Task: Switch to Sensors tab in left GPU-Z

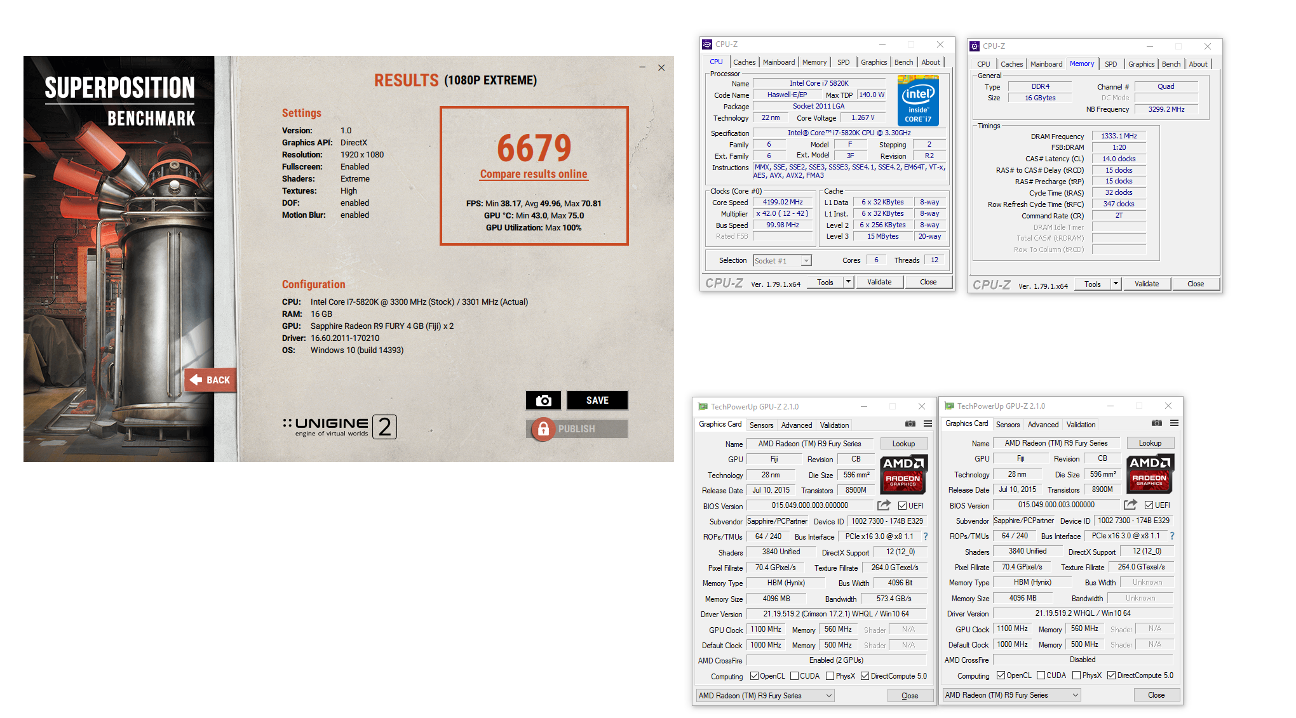Action: click(761, 425)
